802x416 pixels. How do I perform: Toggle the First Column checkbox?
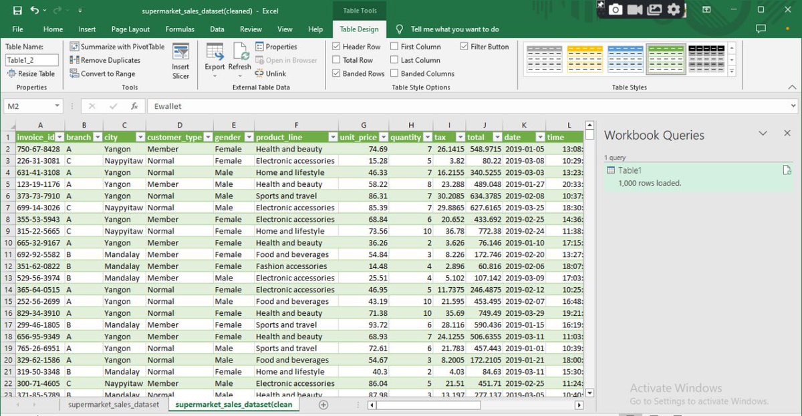(394, 47)
